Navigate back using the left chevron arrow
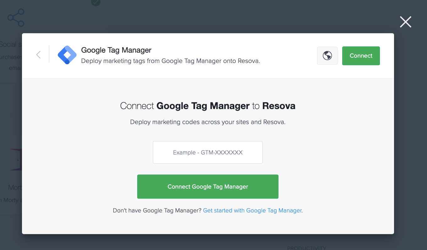The image size is (427, 250). (x=38, y=55)
